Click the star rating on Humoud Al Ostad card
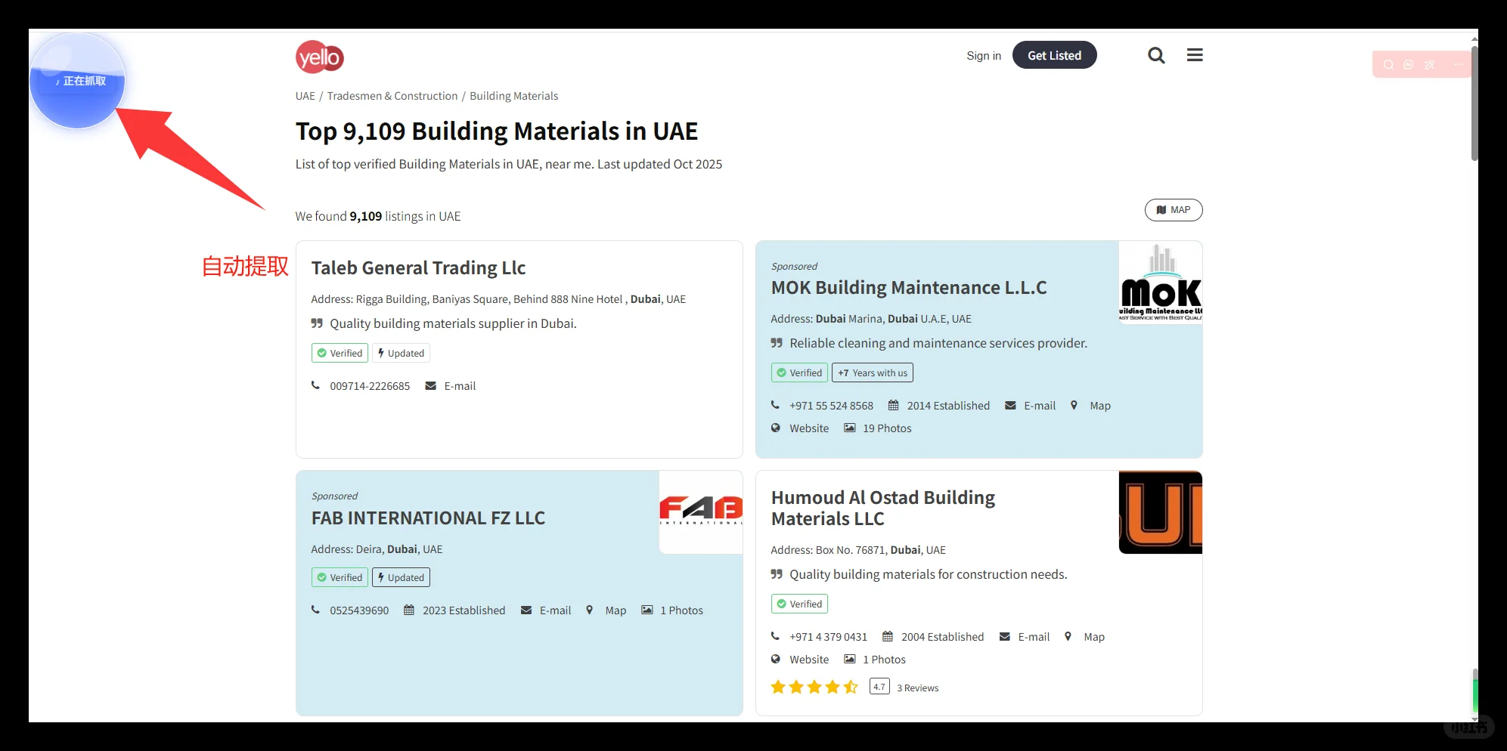The height and width of the screenshot is (751, 1507). (x=814, y=687)
